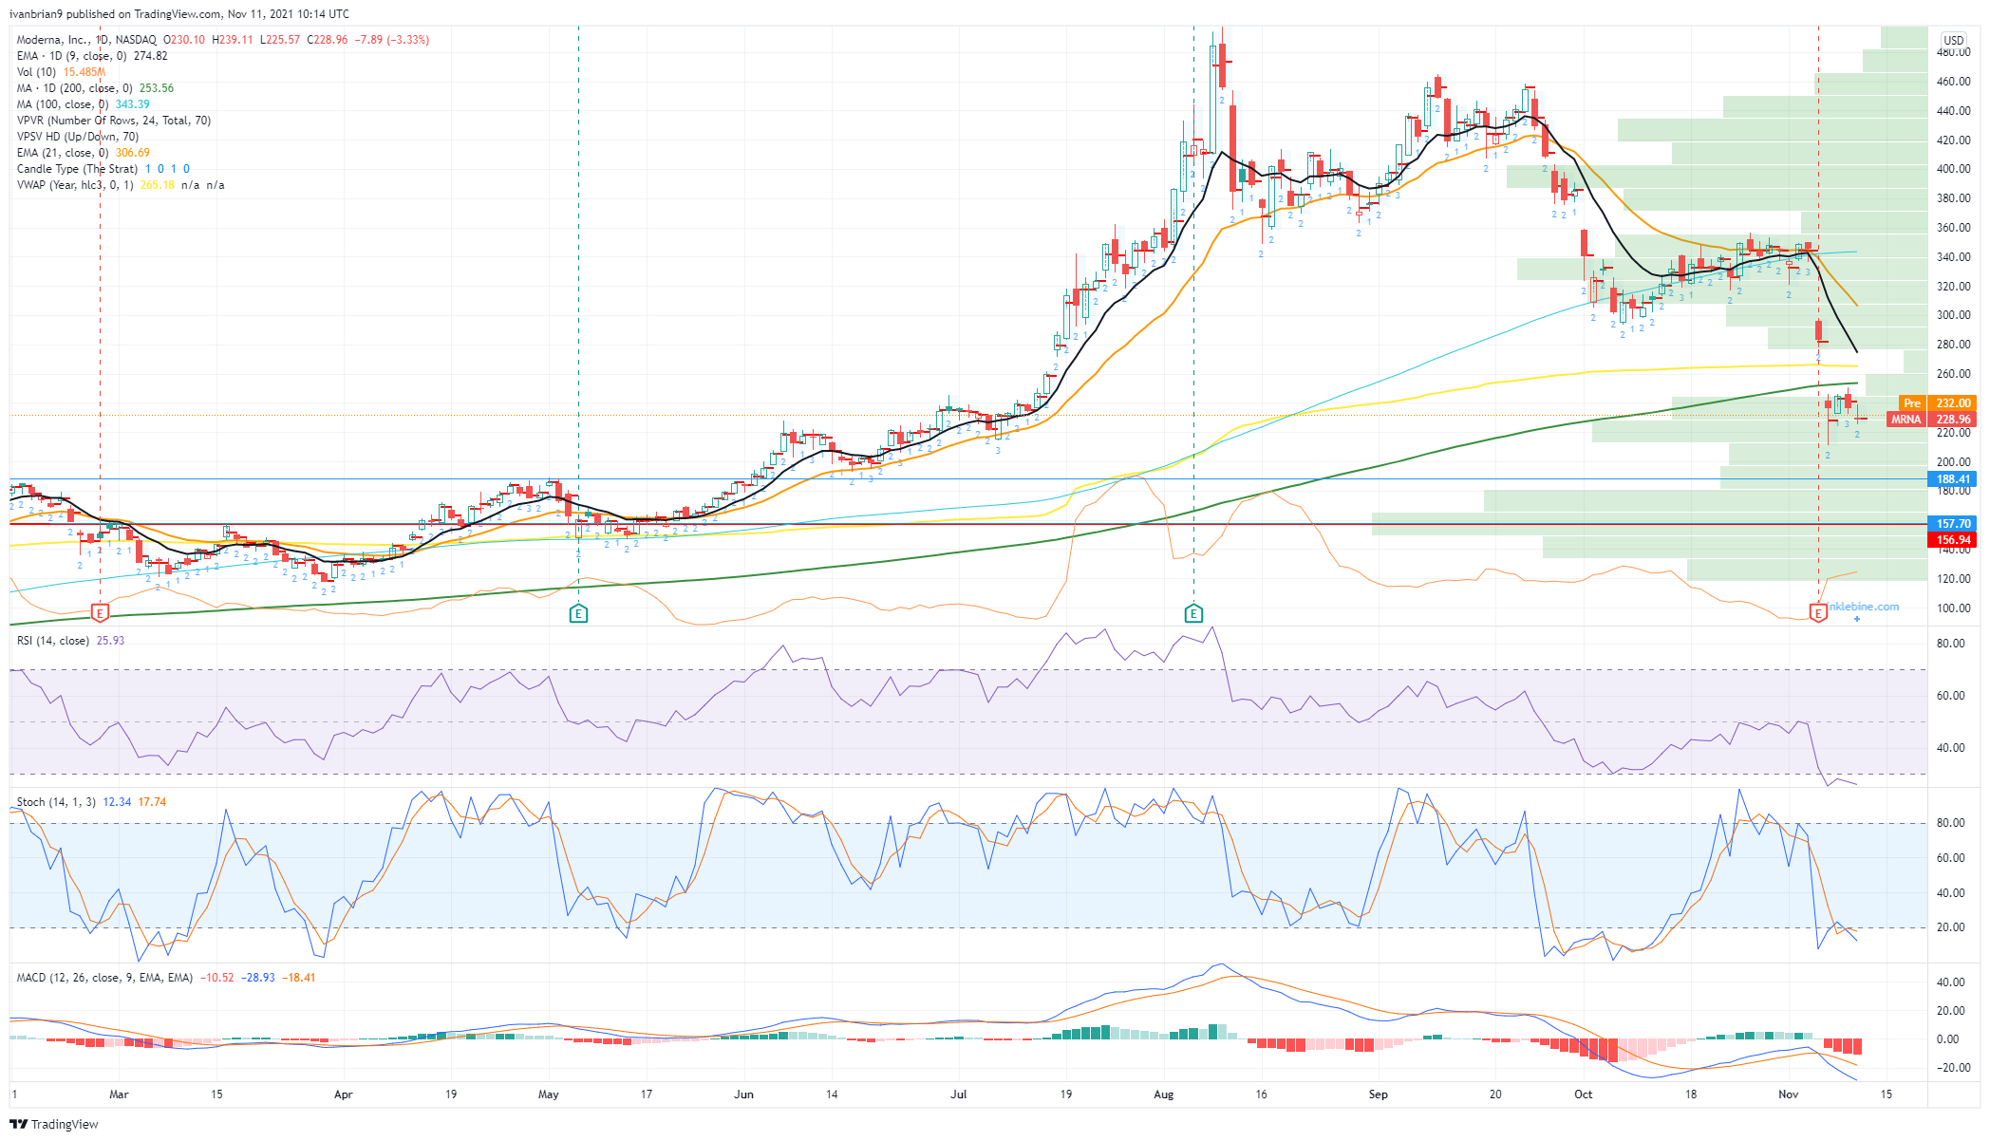This screenshot has width=1990, height=1141.
Task: Click the 20.00 label on Stoch axis
Action: click(x=1950, y=927)
